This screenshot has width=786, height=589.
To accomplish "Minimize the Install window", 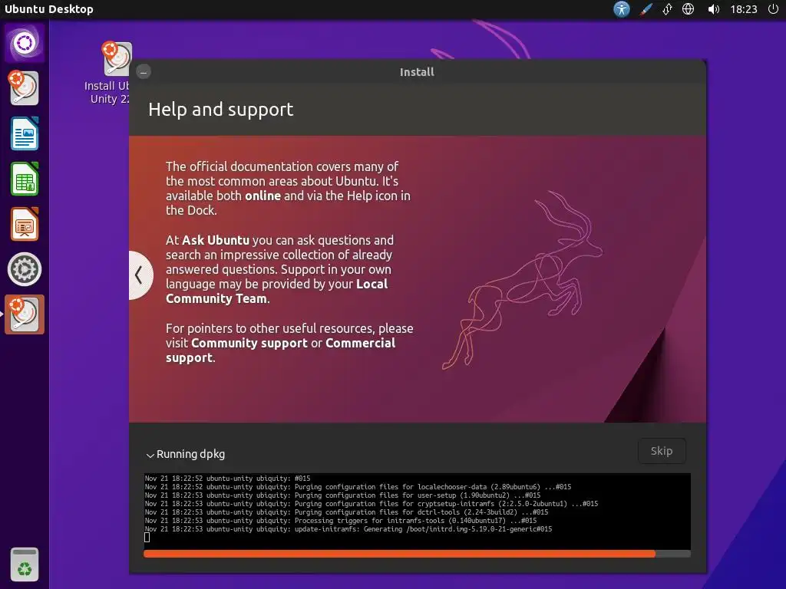I will coord(144,71).
